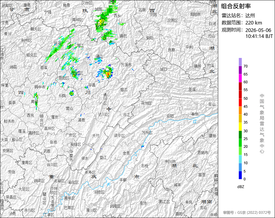Select the observation date 2026-05-06

tap(258, 30)
